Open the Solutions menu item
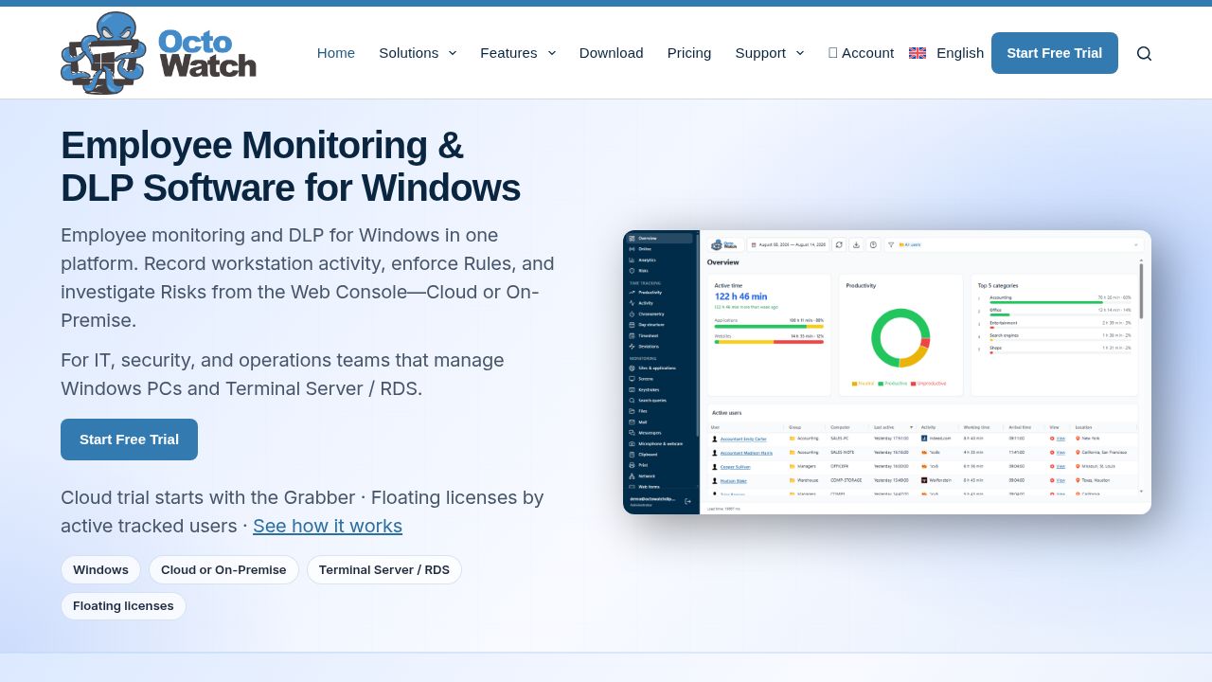Viewport: 1212px width, 682px height. point(409,53)
